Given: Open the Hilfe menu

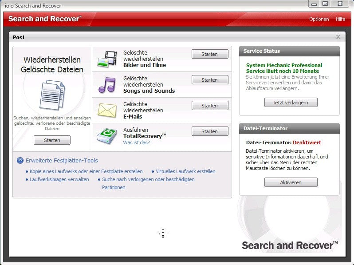Looking at the screenshot, I should (x=340, y=19).
